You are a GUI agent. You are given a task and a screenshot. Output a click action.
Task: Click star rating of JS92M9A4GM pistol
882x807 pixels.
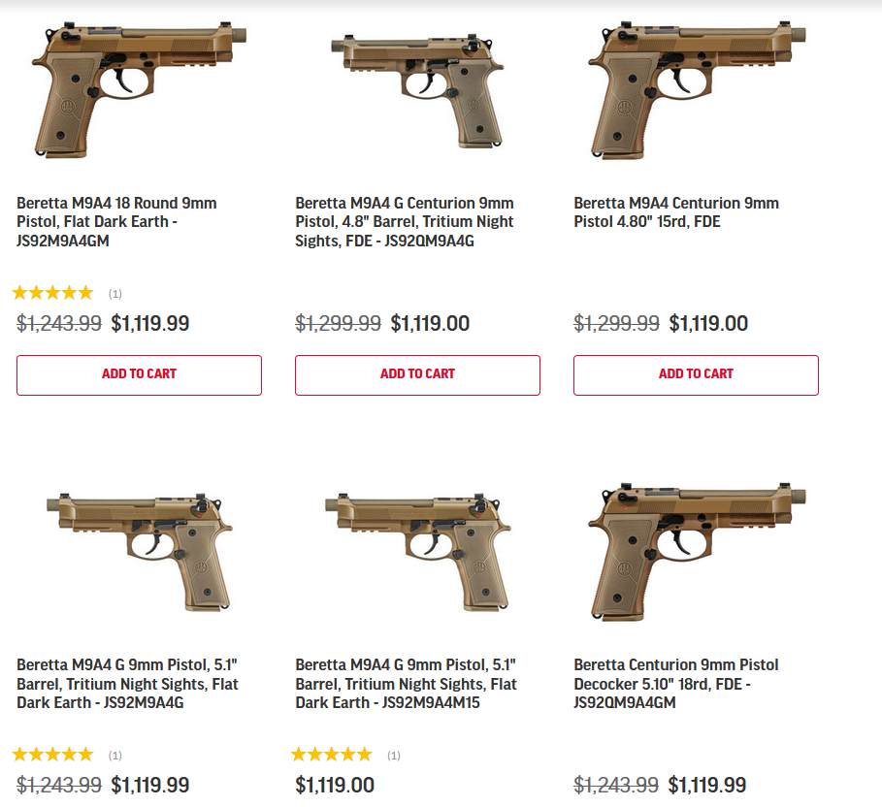click(x=52, y=293)
